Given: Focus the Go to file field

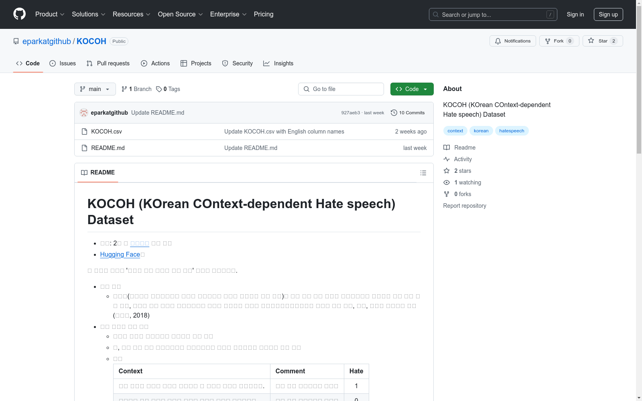Looking at the screenshot, I should tap(341, 89).
